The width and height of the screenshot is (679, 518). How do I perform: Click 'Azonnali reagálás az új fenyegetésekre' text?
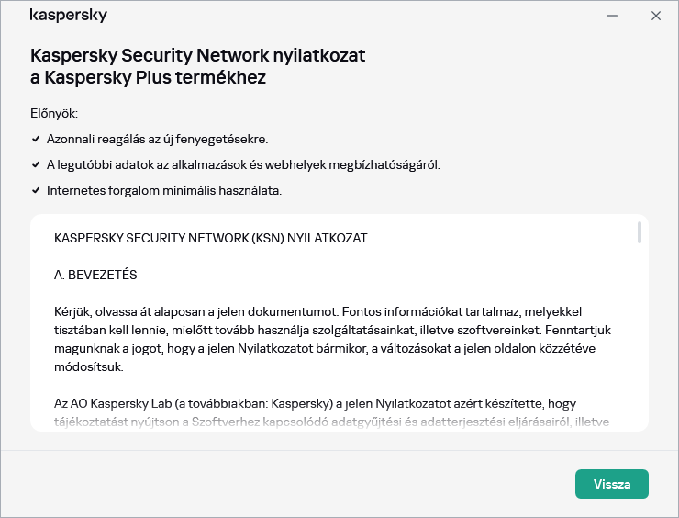click(x=157, y=140)
